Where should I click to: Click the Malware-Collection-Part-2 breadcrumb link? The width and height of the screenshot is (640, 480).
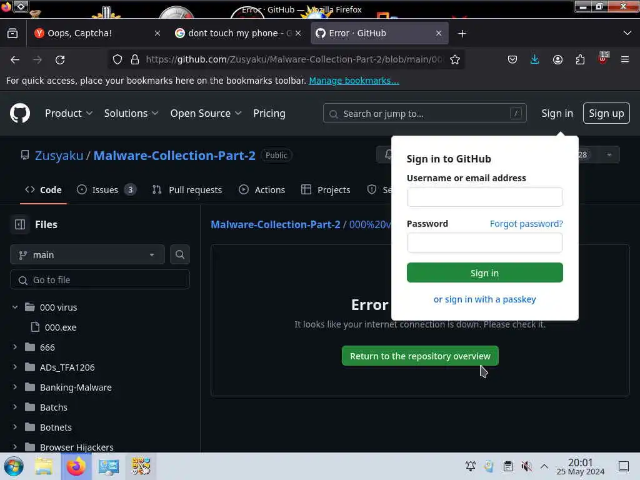[275, 224]
